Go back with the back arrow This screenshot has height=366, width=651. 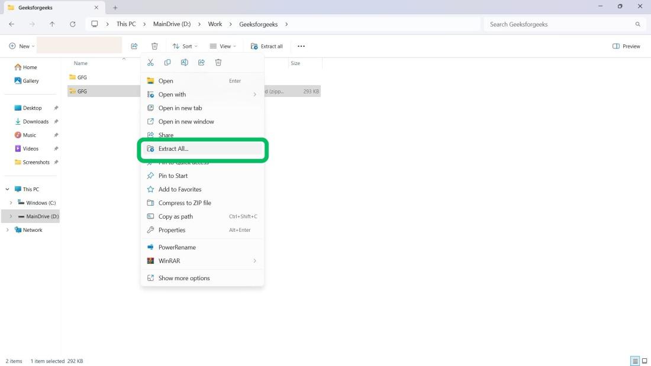(12, 24)
